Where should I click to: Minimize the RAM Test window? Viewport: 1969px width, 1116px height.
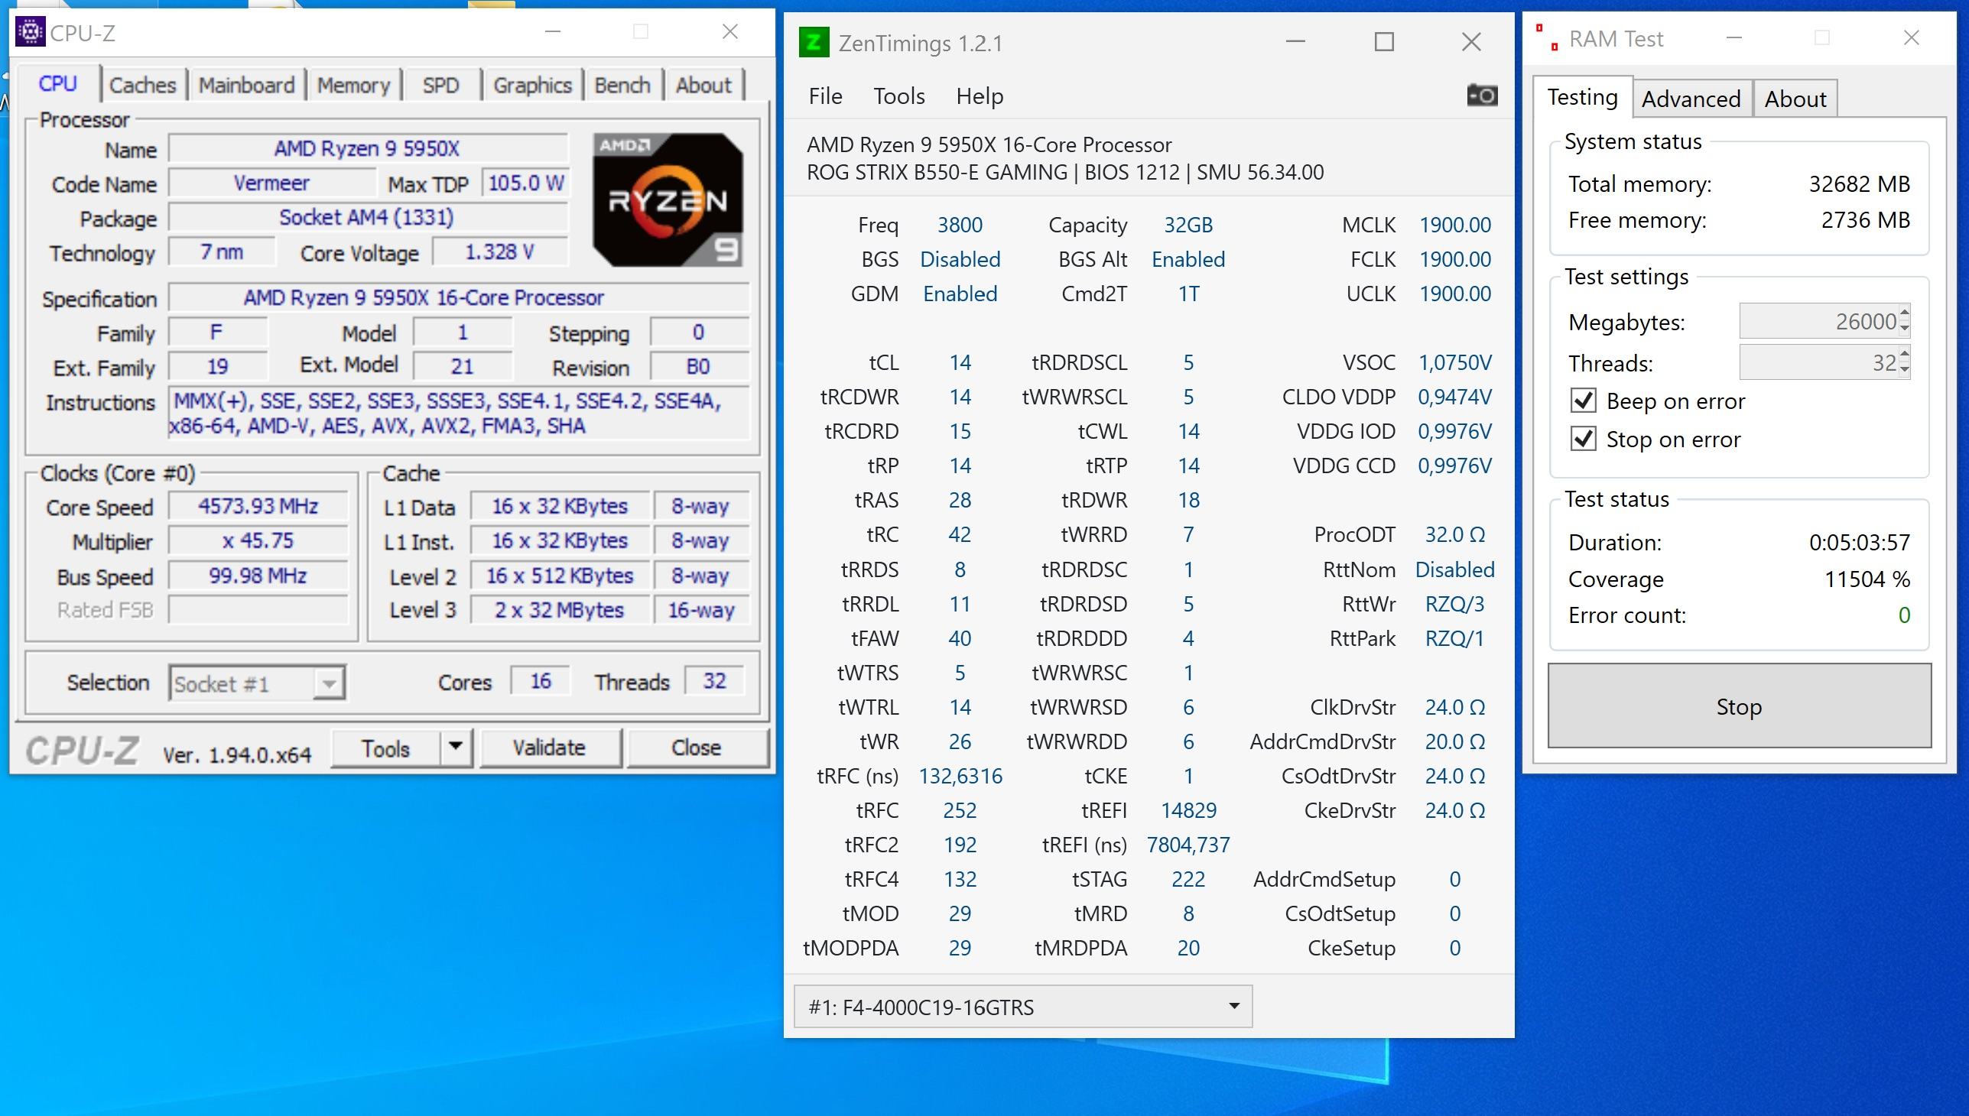(x=1734, y=37)
